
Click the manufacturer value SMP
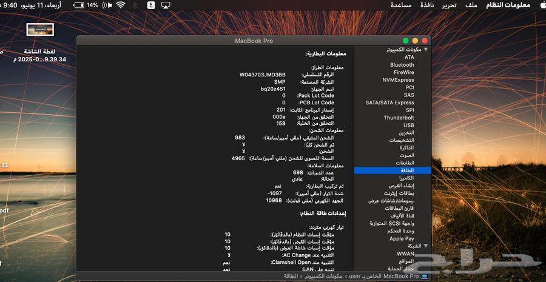(280, 82)
